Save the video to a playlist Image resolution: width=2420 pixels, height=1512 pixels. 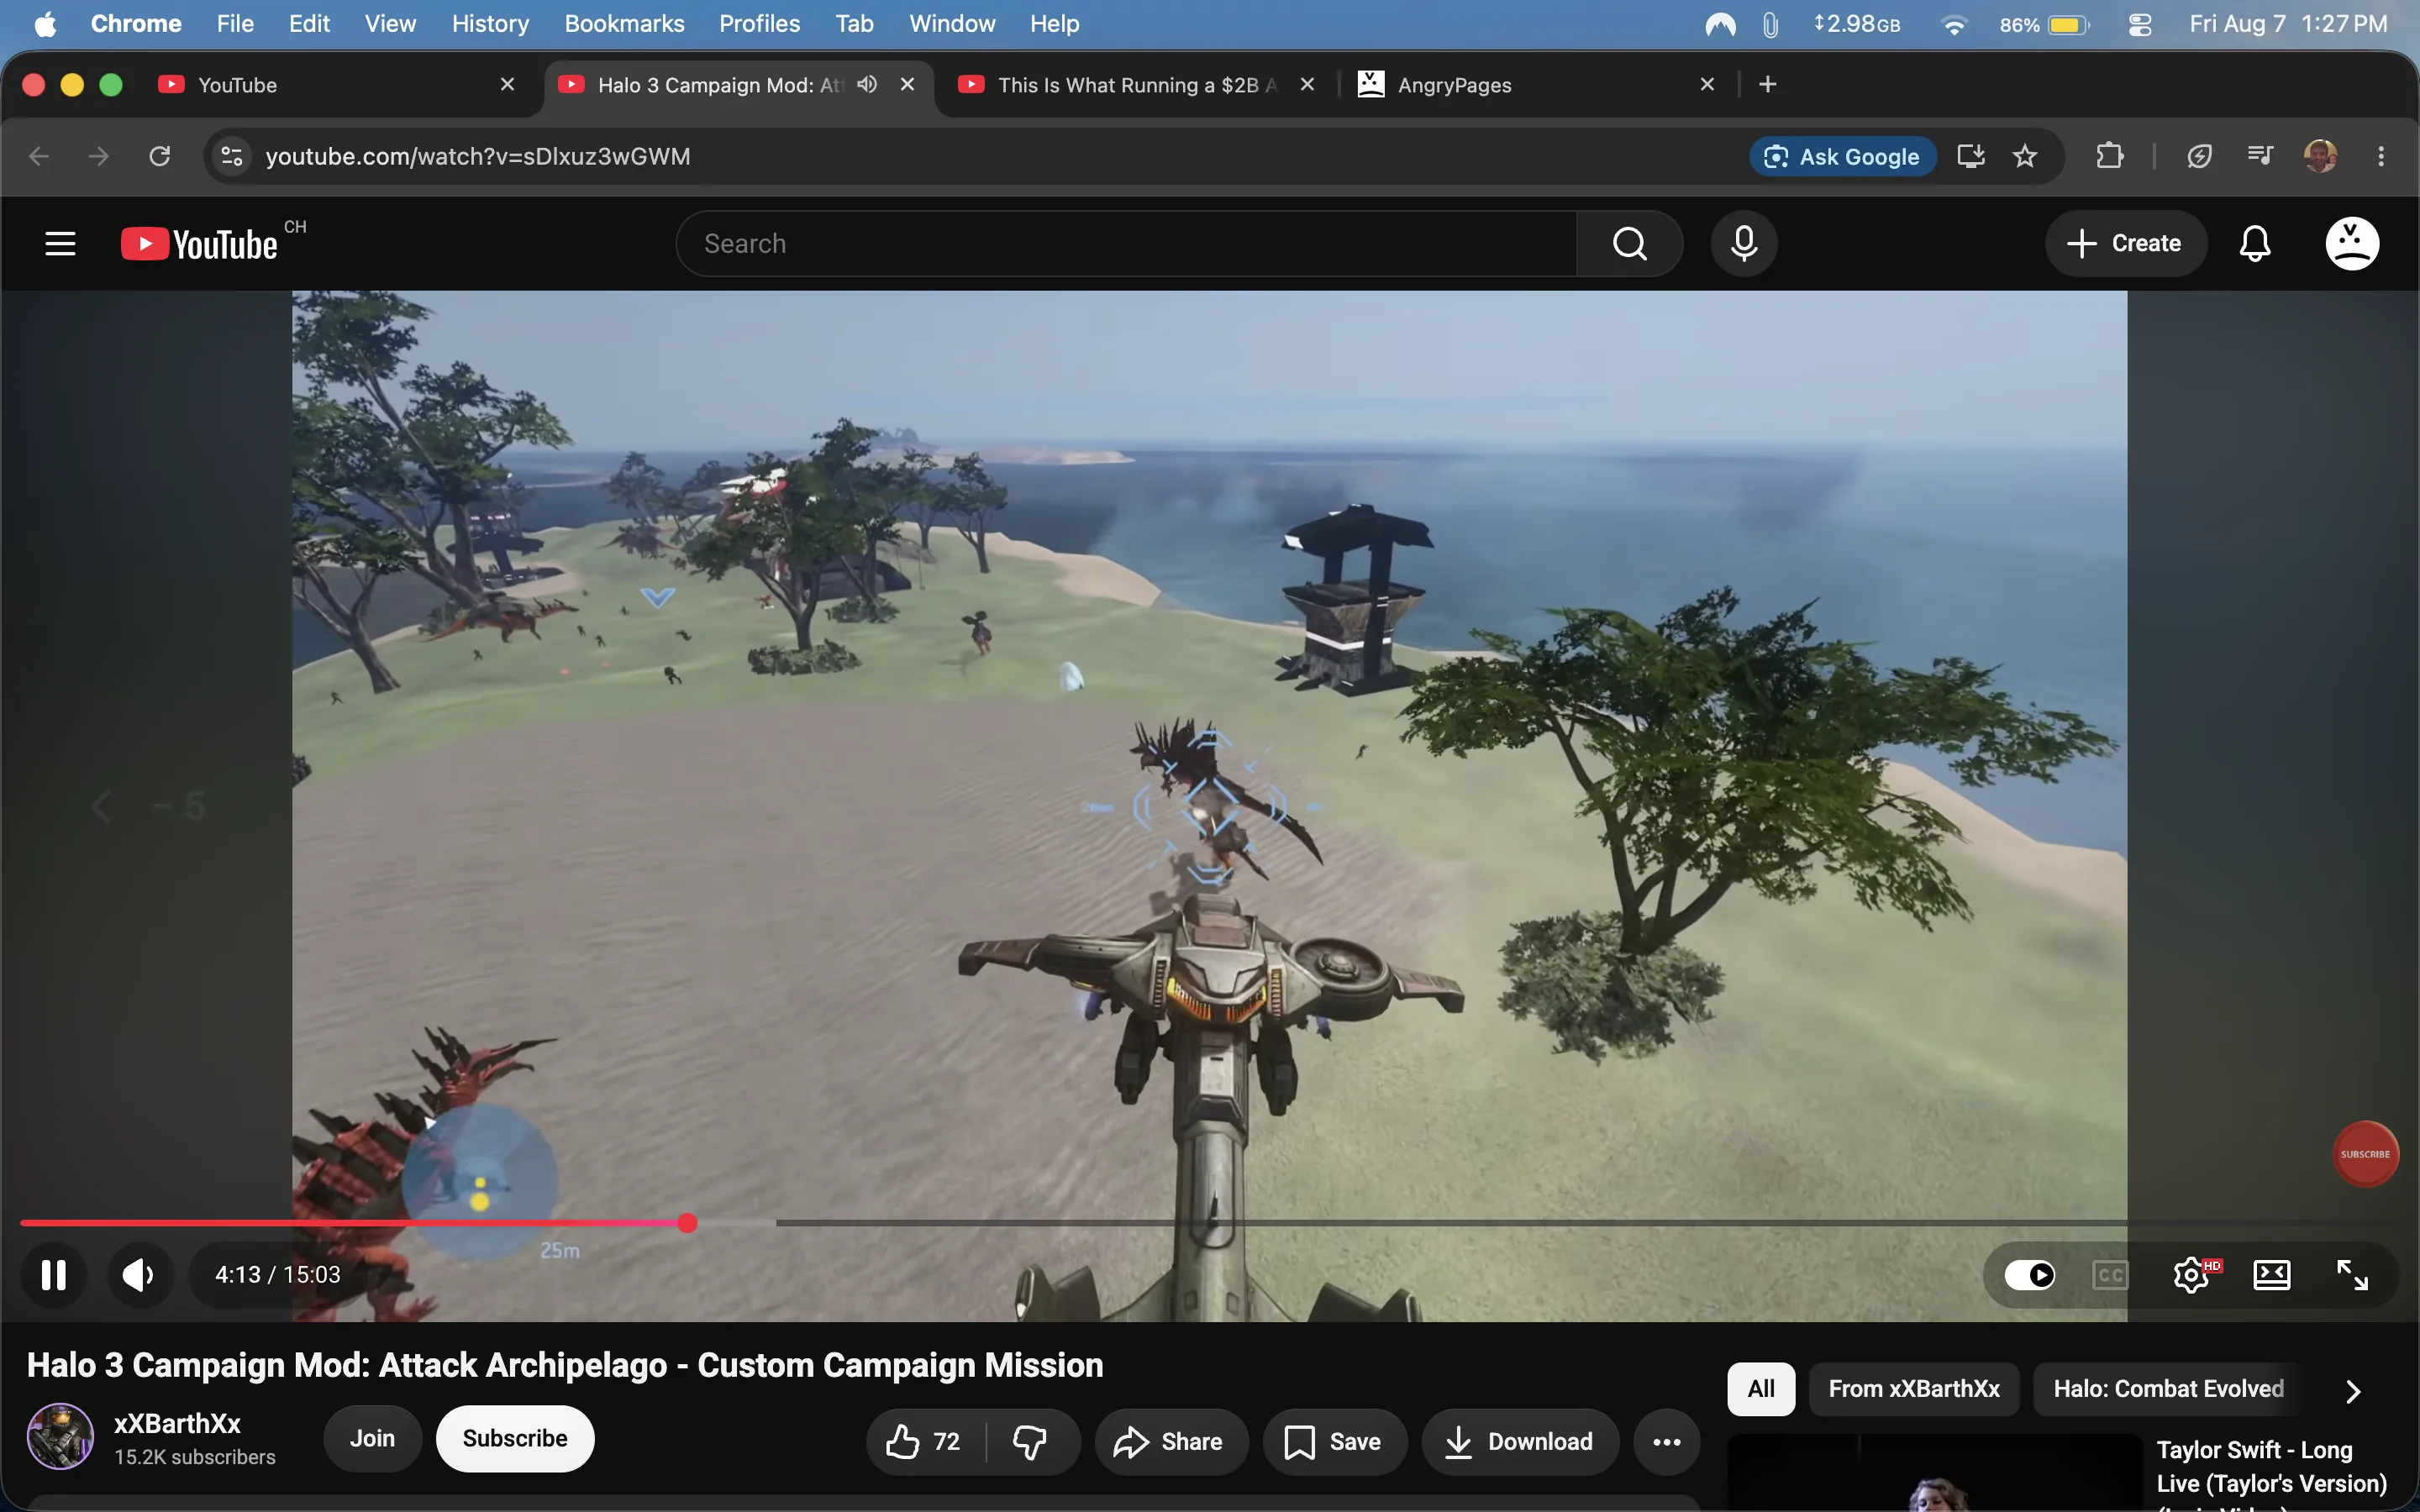pos(1334,1441)
